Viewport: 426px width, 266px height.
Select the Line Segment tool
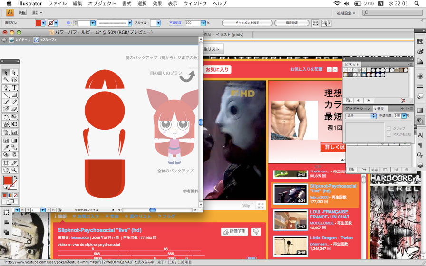point(6,95)
